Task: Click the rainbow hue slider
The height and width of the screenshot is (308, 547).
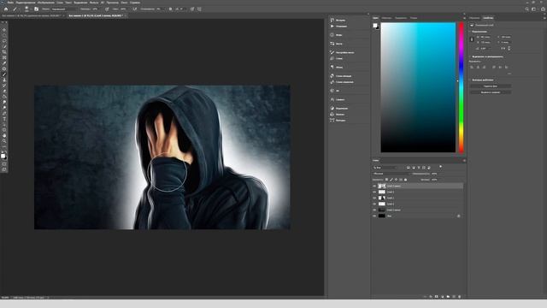Action: (462, 87)
